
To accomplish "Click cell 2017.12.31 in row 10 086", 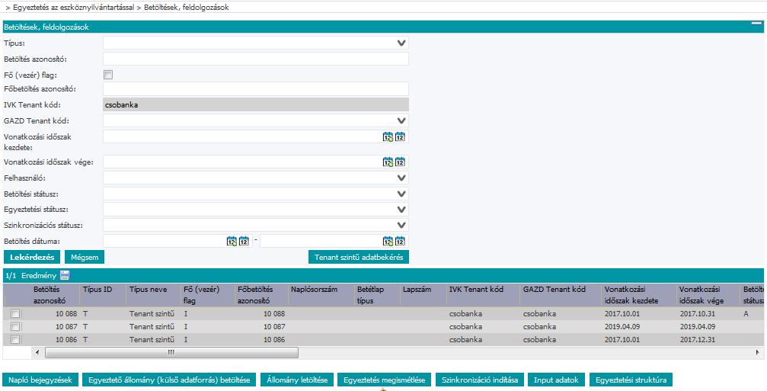I will (698, 339).
